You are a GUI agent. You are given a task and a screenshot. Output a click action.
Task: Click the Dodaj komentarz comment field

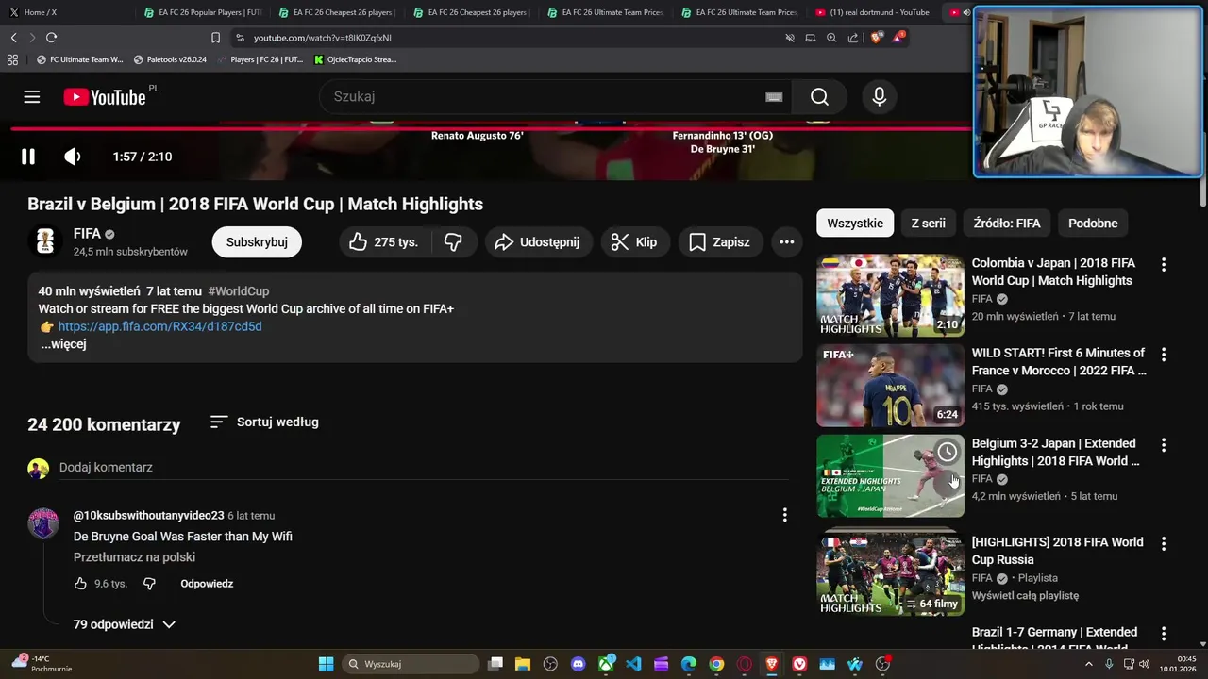[x=424, y=468]
